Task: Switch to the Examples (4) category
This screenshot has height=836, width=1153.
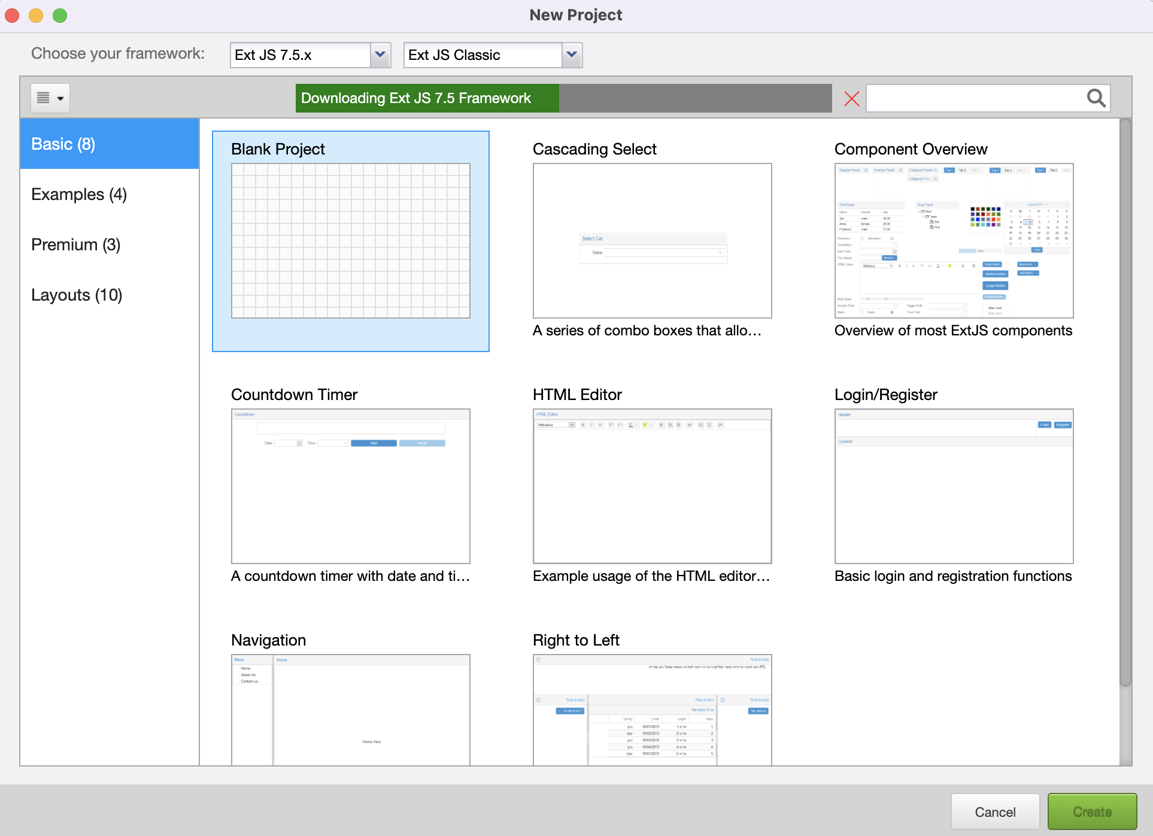Action: coord(110,194)
